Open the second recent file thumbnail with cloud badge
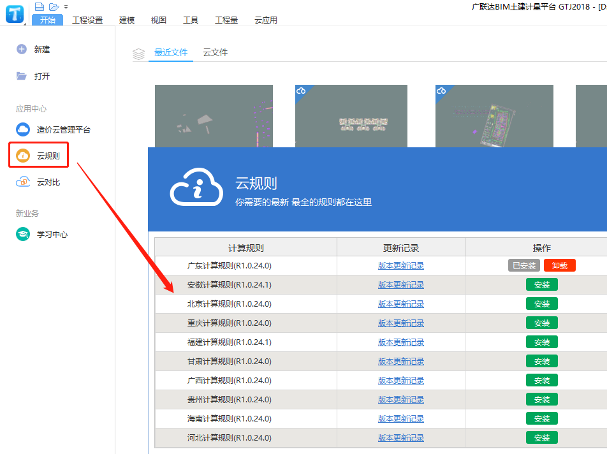This screenshot has height=454, width=607. (x=351, y=116)
